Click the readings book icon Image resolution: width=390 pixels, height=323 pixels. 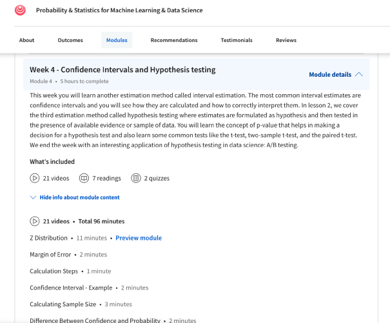tap(84, 178)
